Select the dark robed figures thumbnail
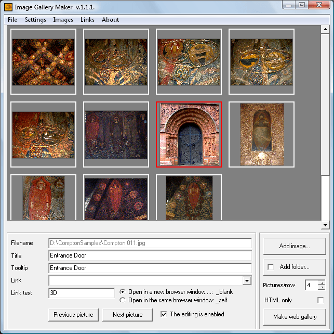The image size is (334, 334). 116,134
